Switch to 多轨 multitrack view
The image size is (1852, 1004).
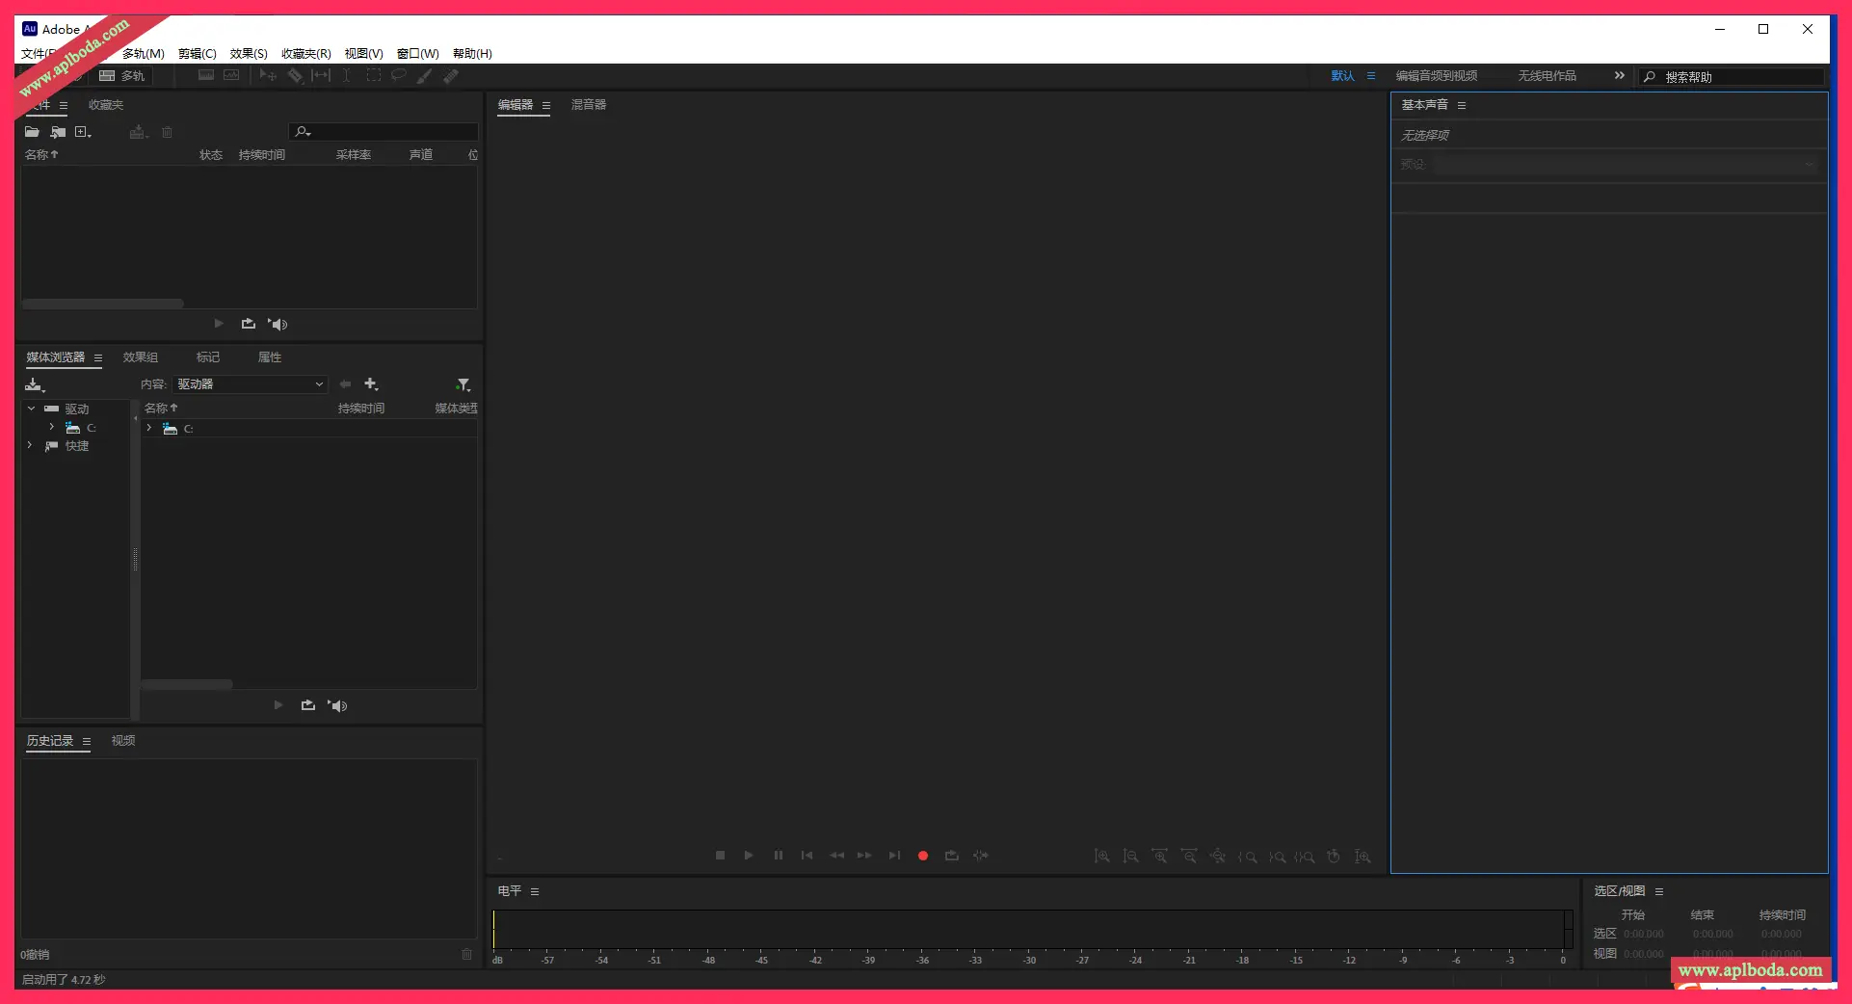coord(122,76)
